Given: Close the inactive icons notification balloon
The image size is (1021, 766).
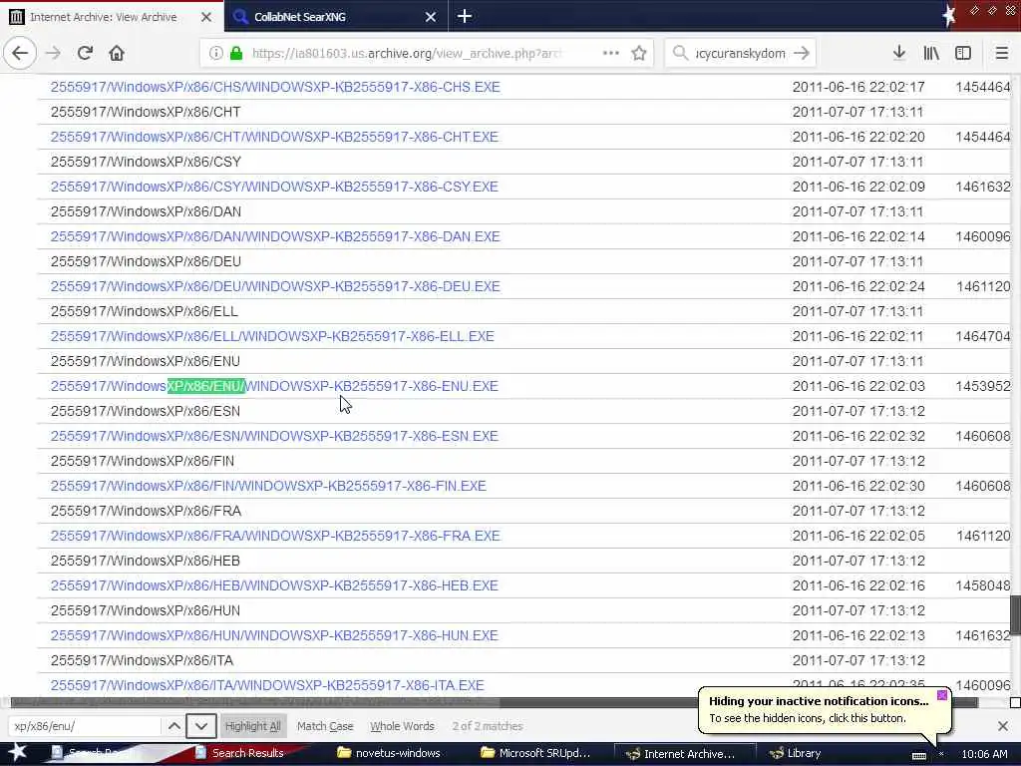Looking at the screenshot, I should pos(941,695).
